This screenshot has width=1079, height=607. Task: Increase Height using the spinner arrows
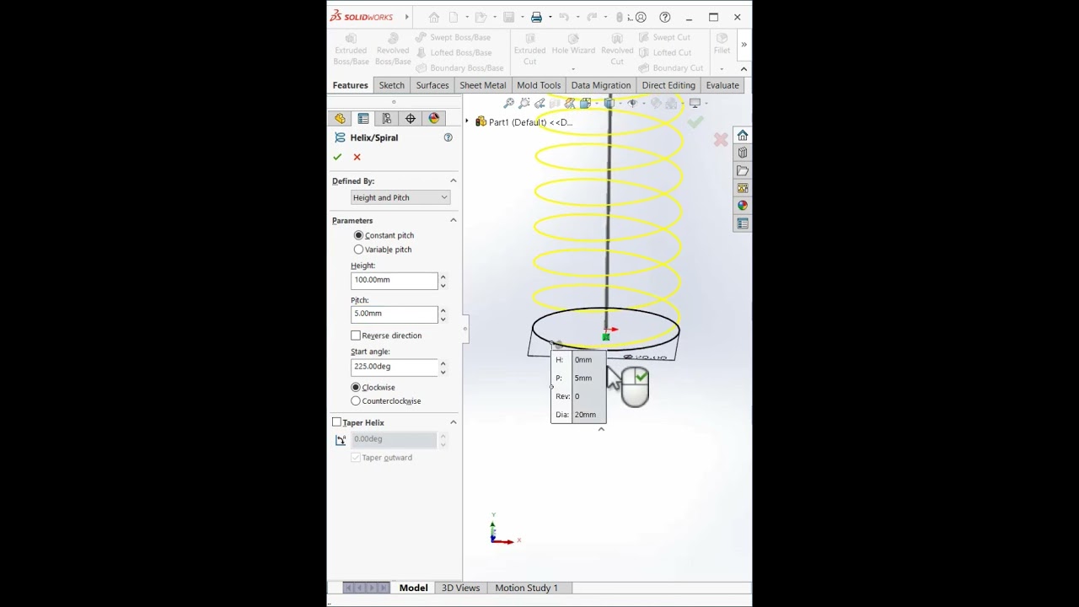(443, 277)
